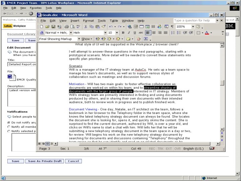Image resolution: width=241 pixels, height=181 pixels.
Task: Click the Copy icon in Word toolbar
Action: pyautogui.click(x=92, y=26)
